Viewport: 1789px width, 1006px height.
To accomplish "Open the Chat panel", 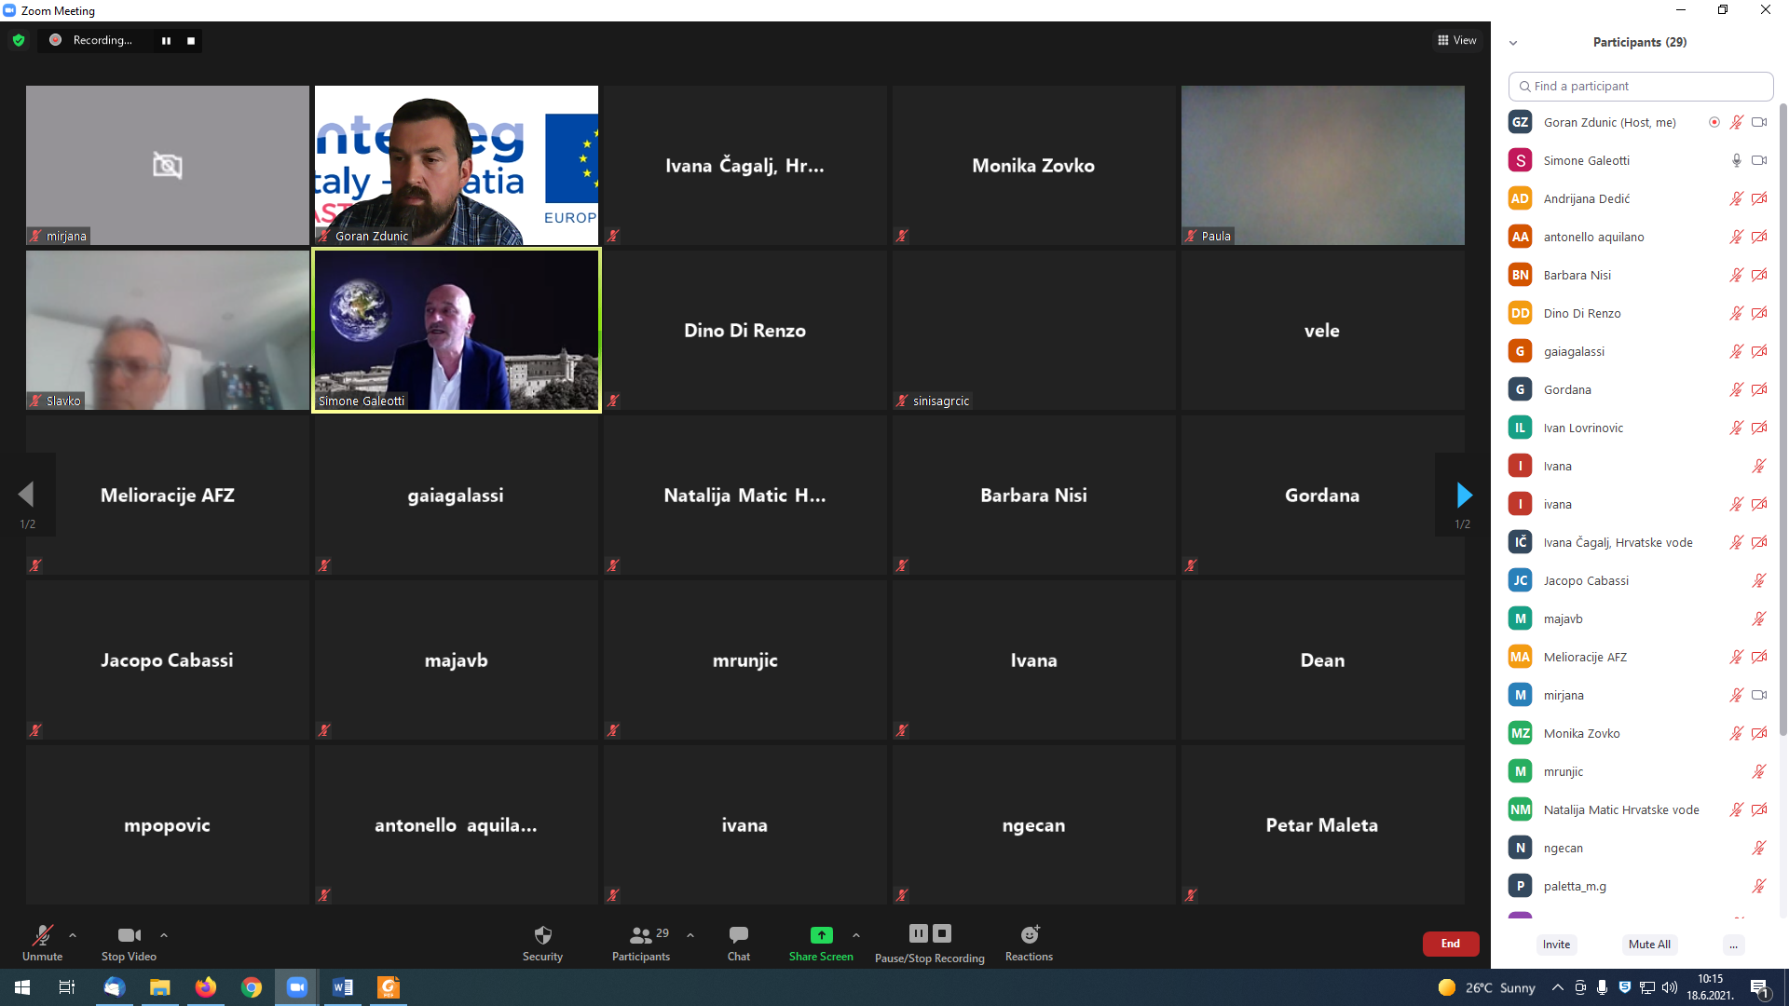I will point(738,935).
